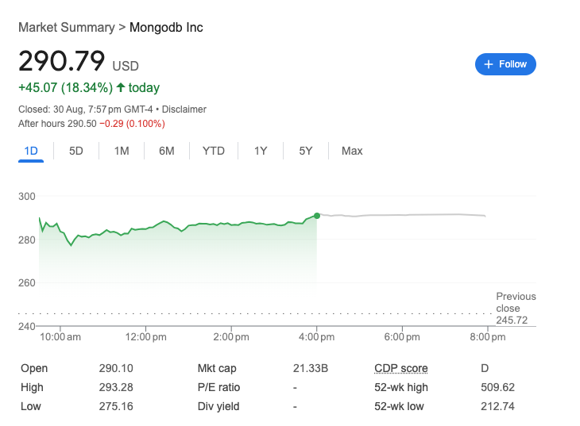Open the Market Summary breadcrumb link
The image size is (580, 426).
click(x=66, y=28)
